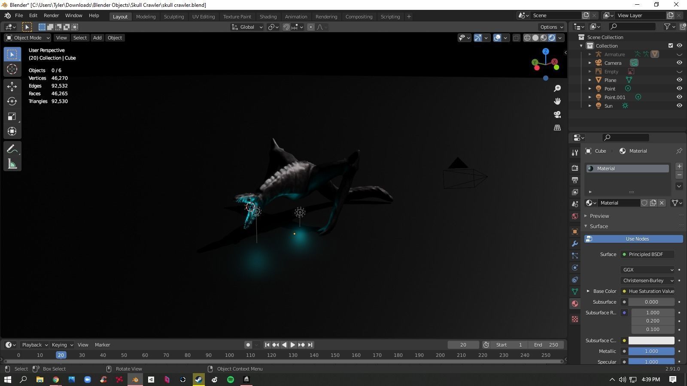The height and width of the screenshot is (386, 687).
Task: Uncheck the Collection exclude checkbox
Action: 671,45
